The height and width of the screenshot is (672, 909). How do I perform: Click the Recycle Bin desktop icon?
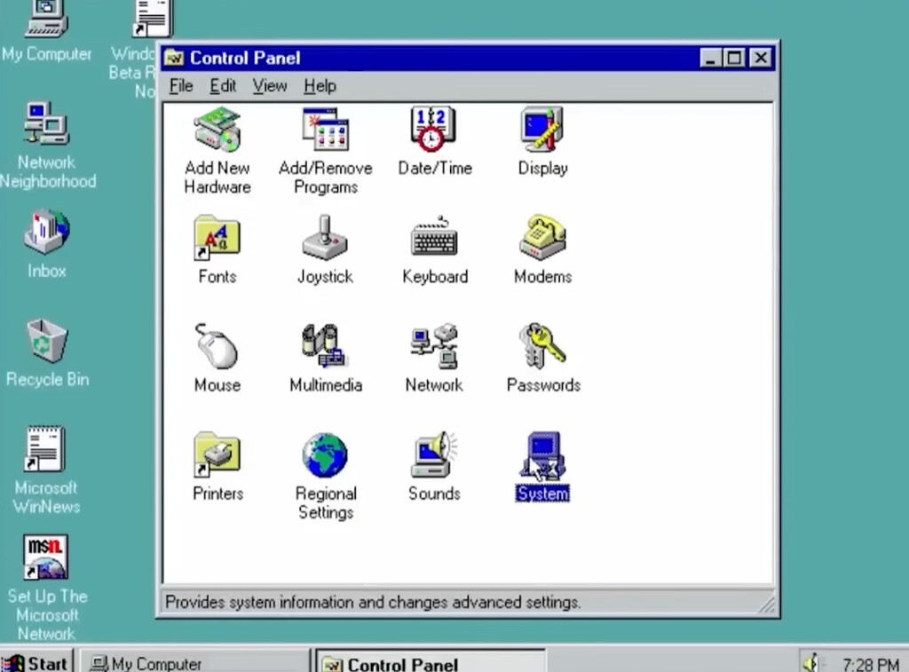(46, 340)
